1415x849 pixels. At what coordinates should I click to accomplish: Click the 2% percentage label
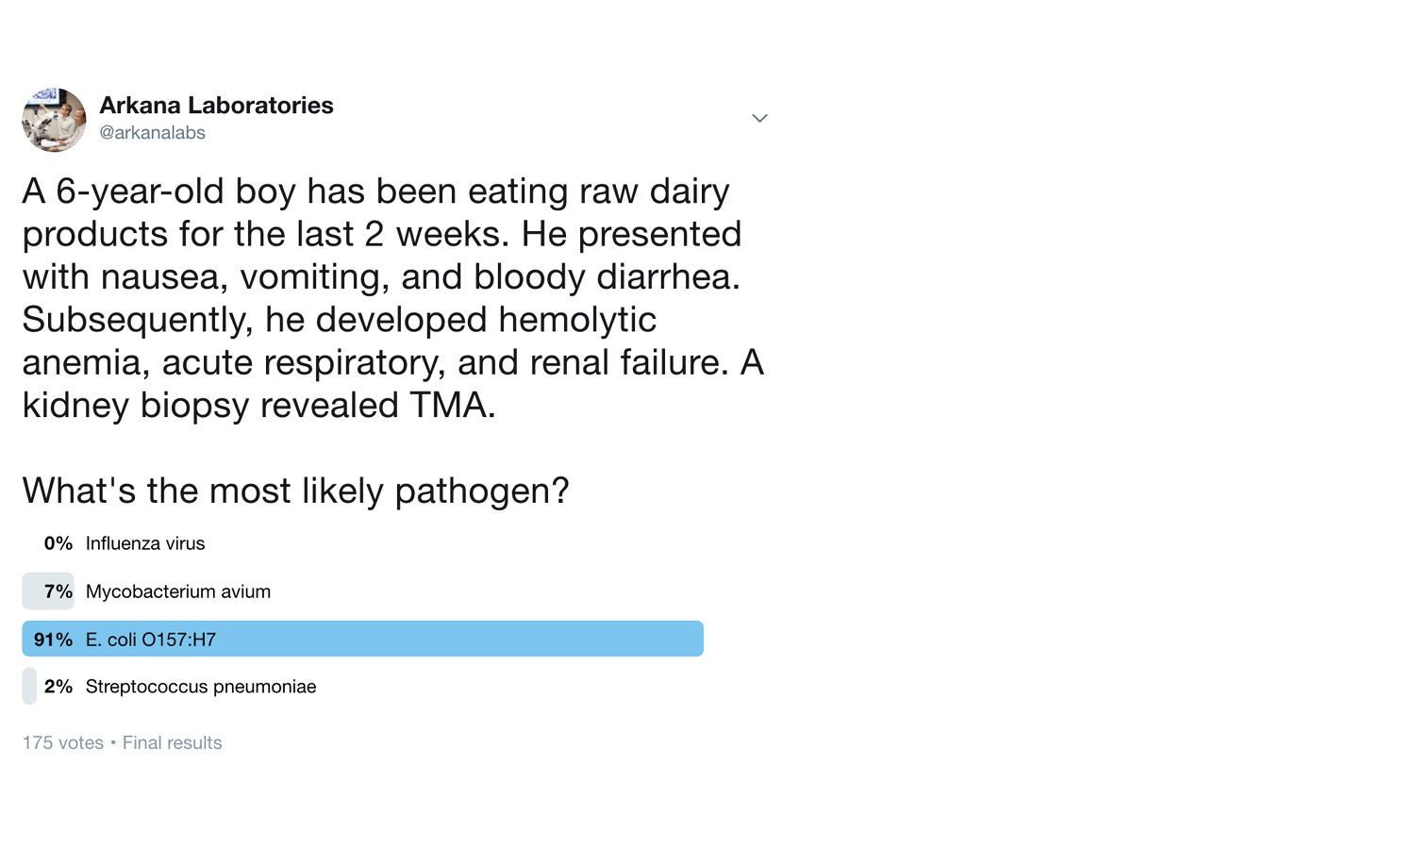click(x=58, y=687)
